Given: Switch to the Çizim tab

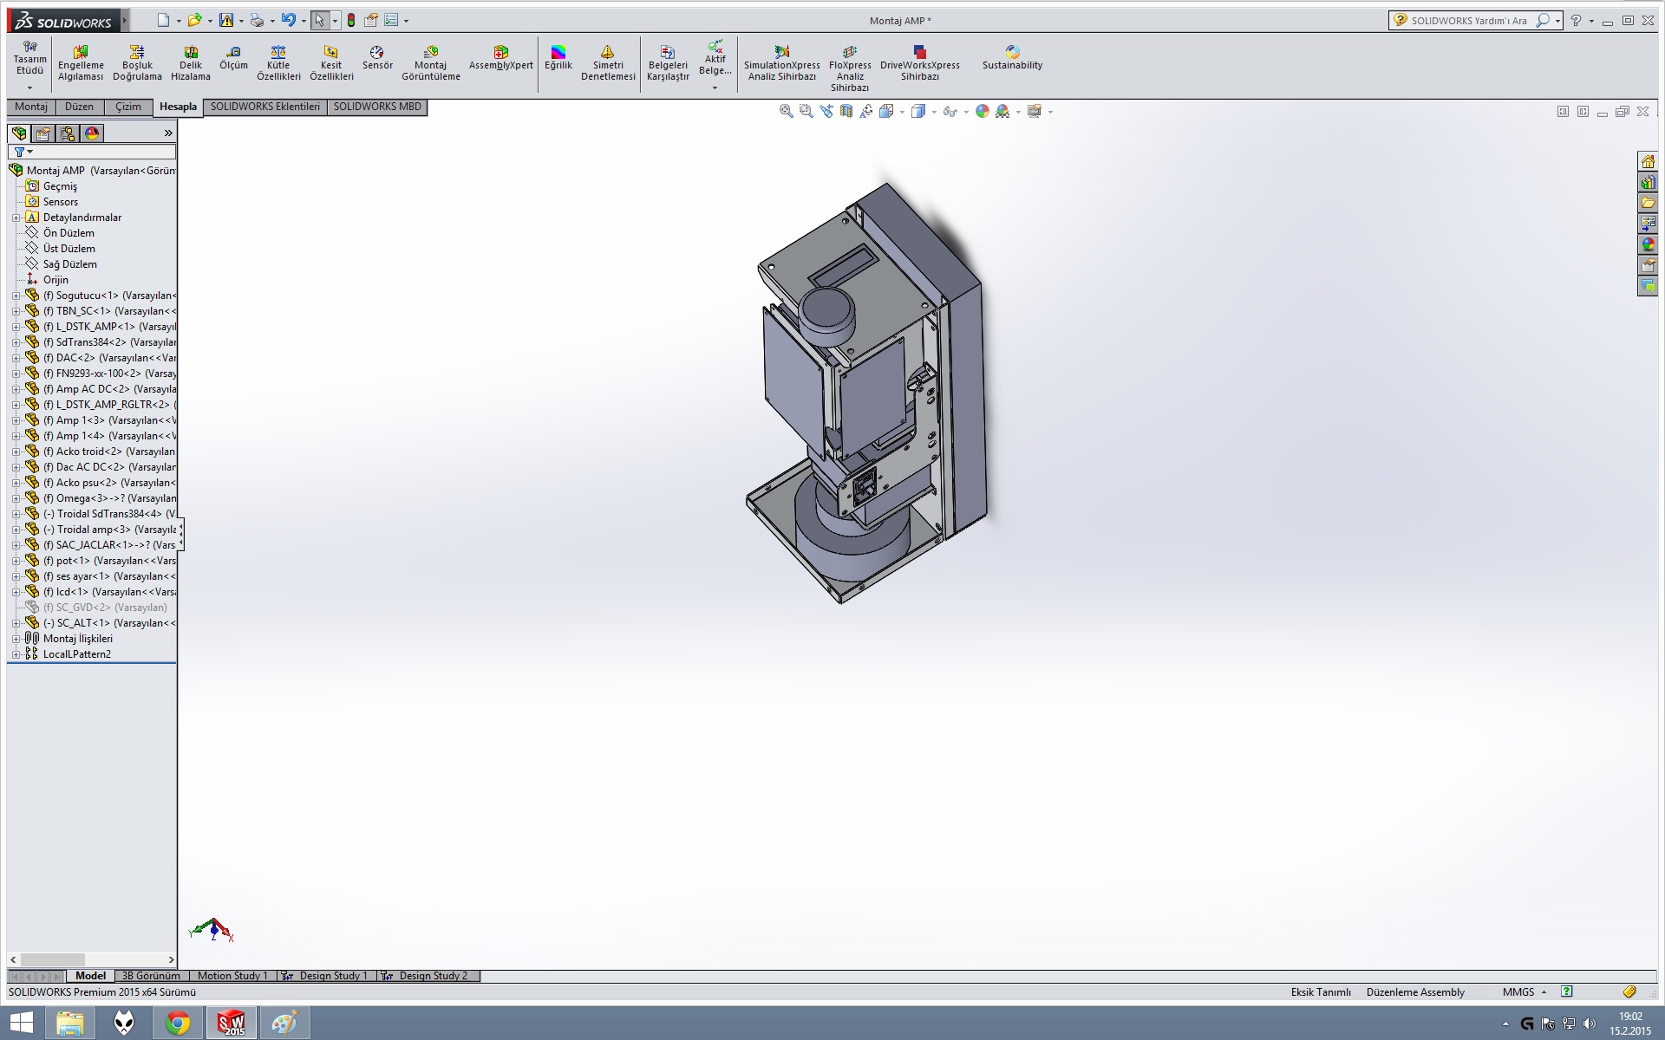Looking at the screenshot, I should pos(128,107).
